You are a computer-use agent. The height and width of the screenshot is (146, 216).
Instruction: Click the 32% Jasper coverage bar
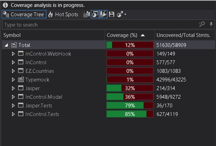[130, 88]
